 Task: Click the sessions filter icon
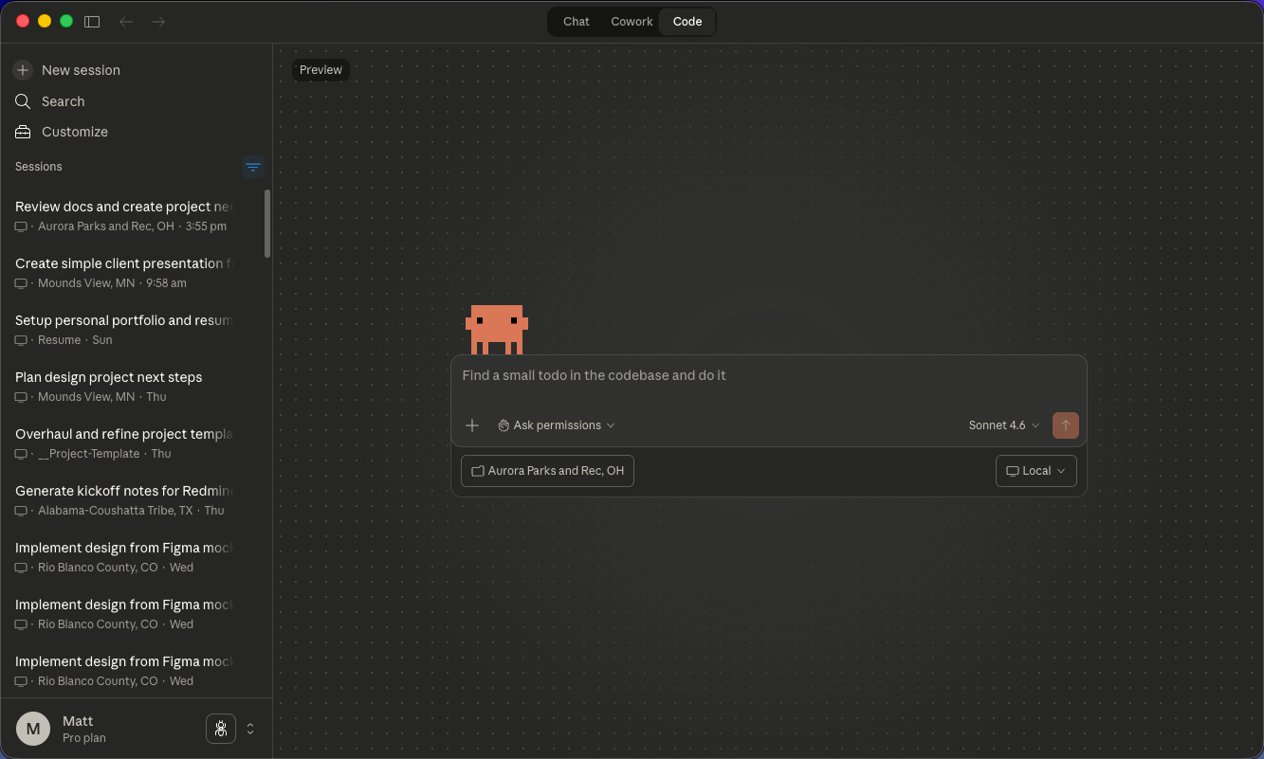(x=252, y=167)
